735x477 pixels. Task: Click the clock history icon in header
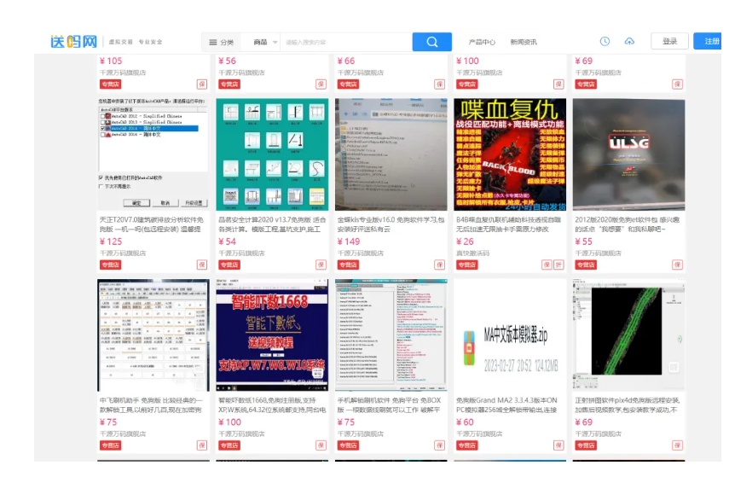[x=605, y=41]
